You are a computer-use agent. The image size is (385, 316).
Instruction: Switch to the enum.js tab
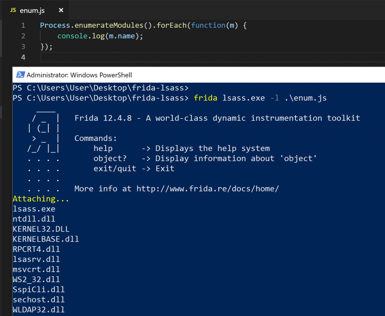tap(32, 11)
